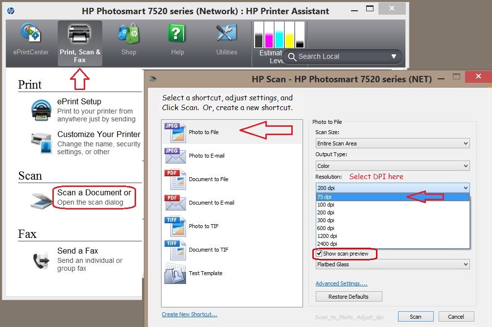The image size is (492, 327).
Task: Open the Flatbed Glass source dropdown
Action: pyautogui.click(x=392, y=264)
